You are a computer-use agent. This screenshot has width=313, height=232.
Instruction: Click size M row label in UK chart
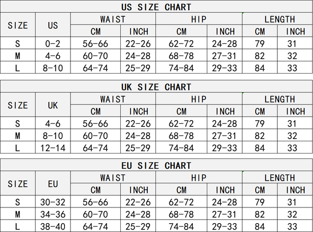(x=18, y=135)
